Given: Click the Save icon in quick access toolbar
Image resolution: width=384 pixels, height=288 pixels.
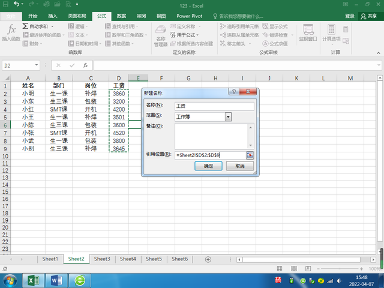Looking at the screenshot, I should pos(5,4).
